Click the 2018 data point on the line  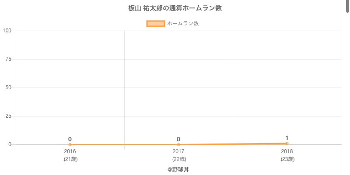click(287, 143)
